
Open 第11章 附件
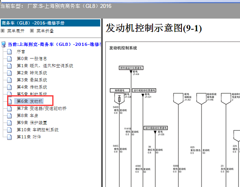click(29, 137)
